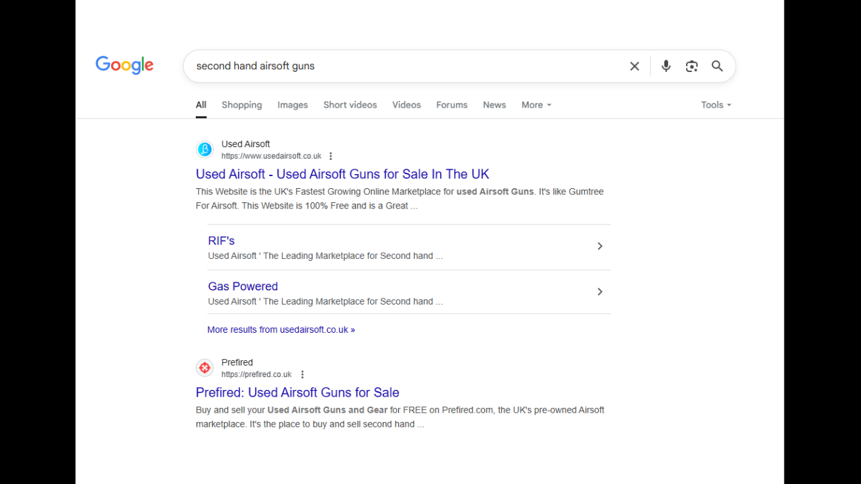Open the Gas Powered sitelink

click(x=243, y=286)
